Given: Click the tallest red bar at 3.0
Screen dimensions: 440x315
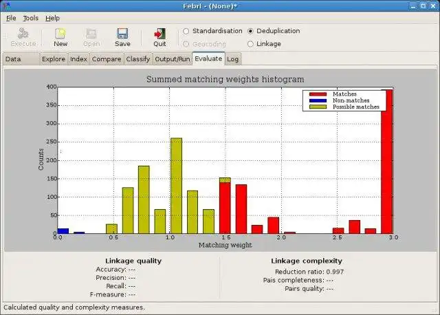Looking at the screenshot, I should click(387, 162).
